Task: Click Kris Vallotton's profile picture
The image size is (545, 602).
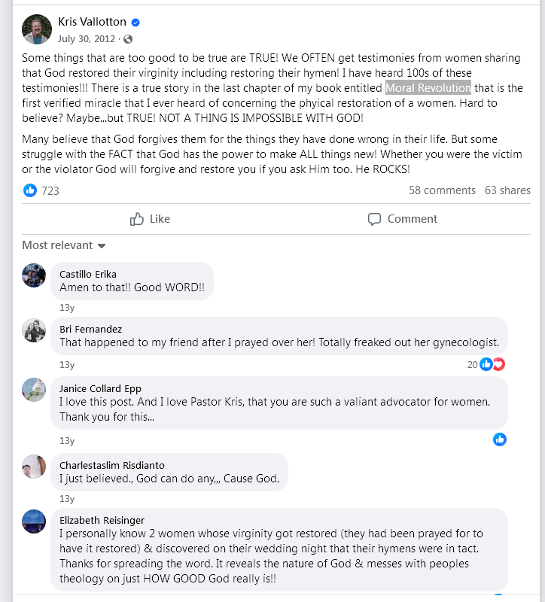Action: click(37, 29)
